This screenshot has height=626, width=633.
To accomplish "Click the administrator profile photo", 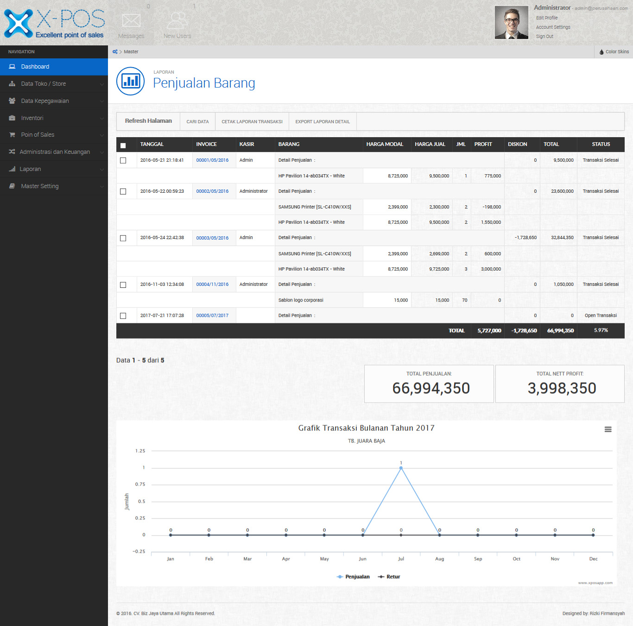I will click(512, 23).
